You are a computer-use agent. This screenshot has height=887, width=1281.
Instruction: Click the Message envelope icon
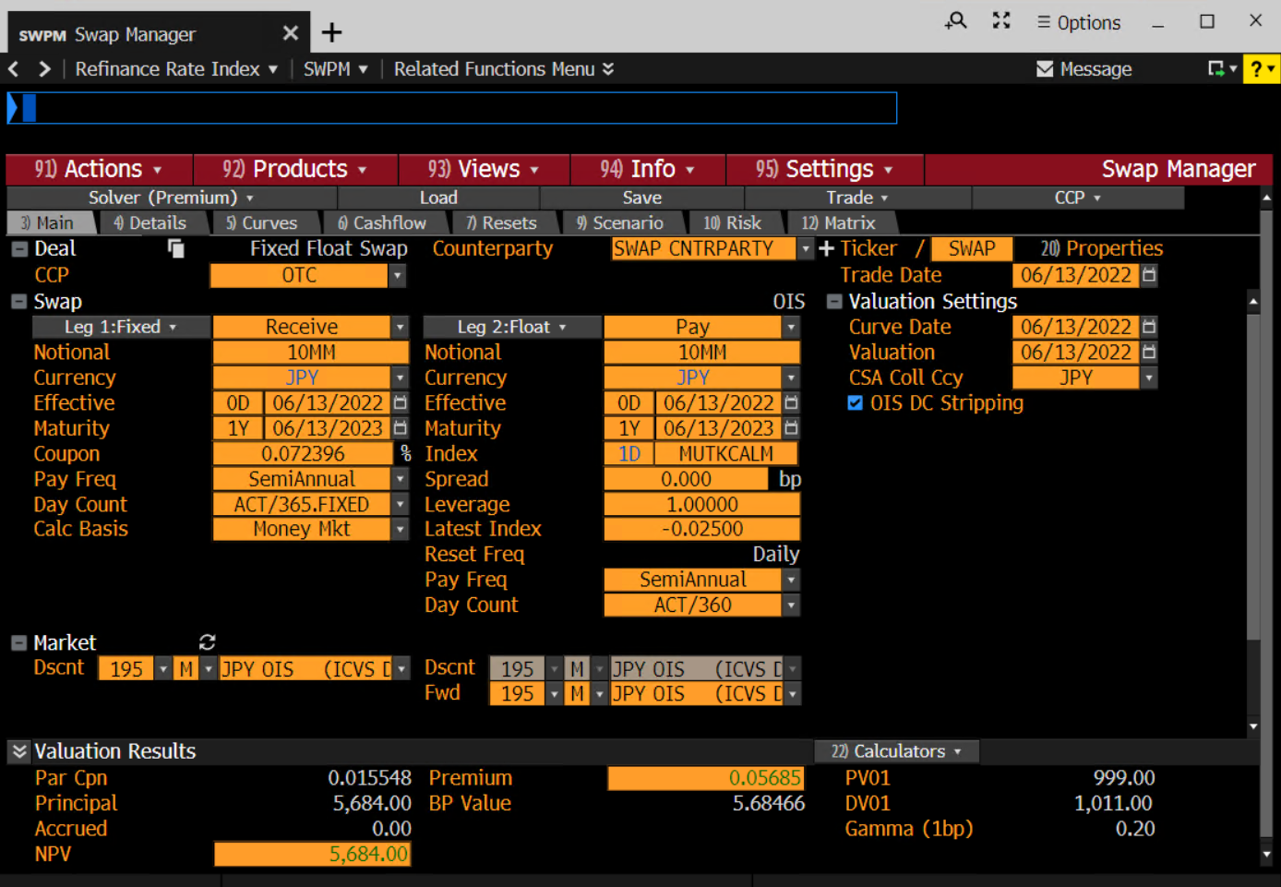[1045, 69]
